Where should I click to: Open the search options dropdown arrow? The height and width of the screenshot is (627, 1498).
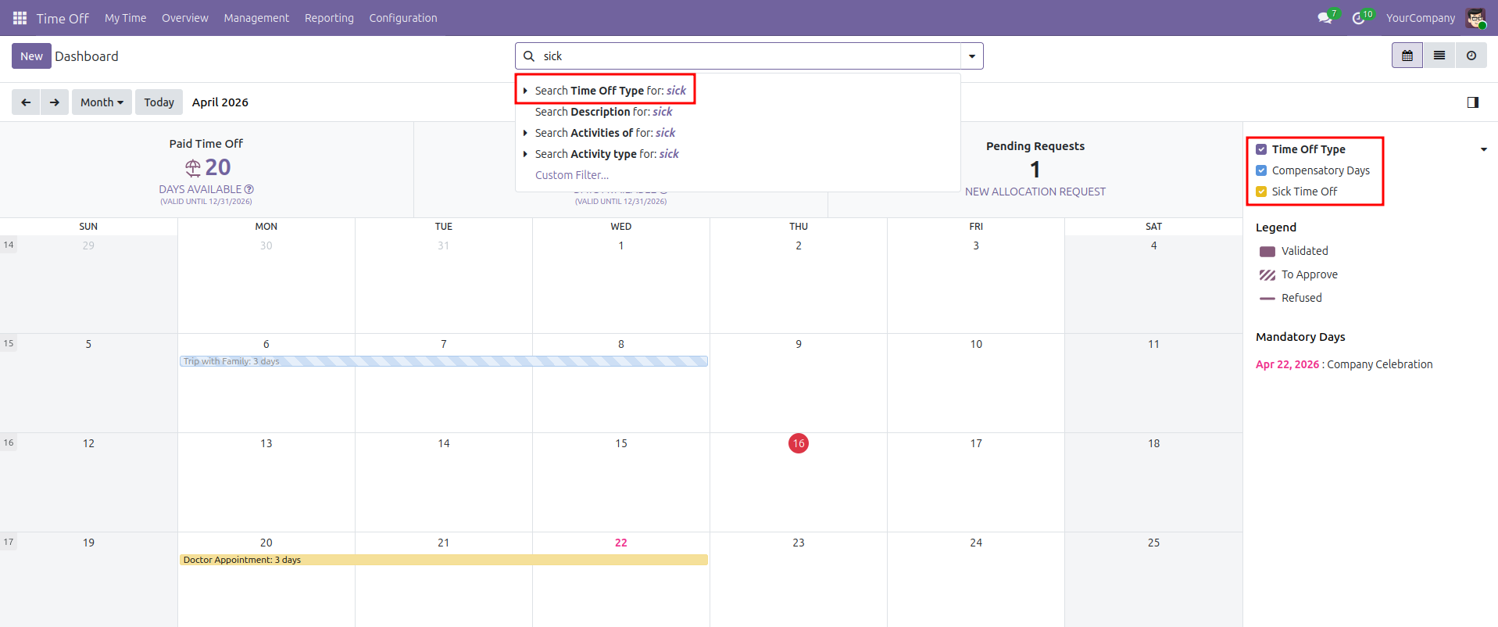972,56
